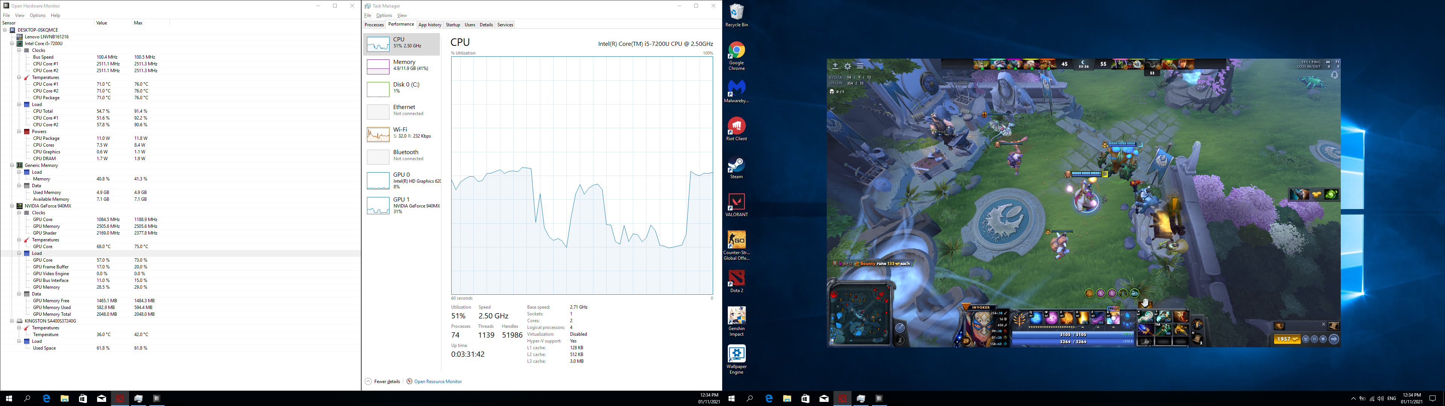Image resolution: width=1445 pixels, height=406 pixels.
Task: Select the GPU Memory Free row
Action: coord(180,301)
